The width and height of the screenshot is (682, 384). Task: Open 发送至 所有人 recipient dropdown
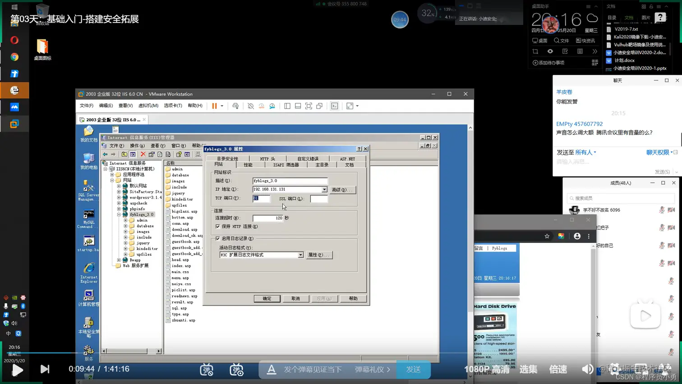pyautogui.click(x=586, y=153)
